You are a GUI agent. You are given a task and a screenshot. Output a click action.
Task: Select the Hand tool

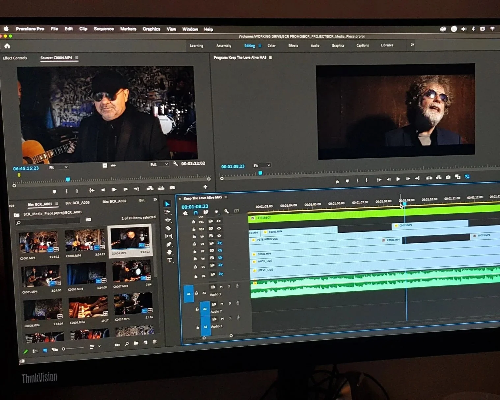coord(169,252)
